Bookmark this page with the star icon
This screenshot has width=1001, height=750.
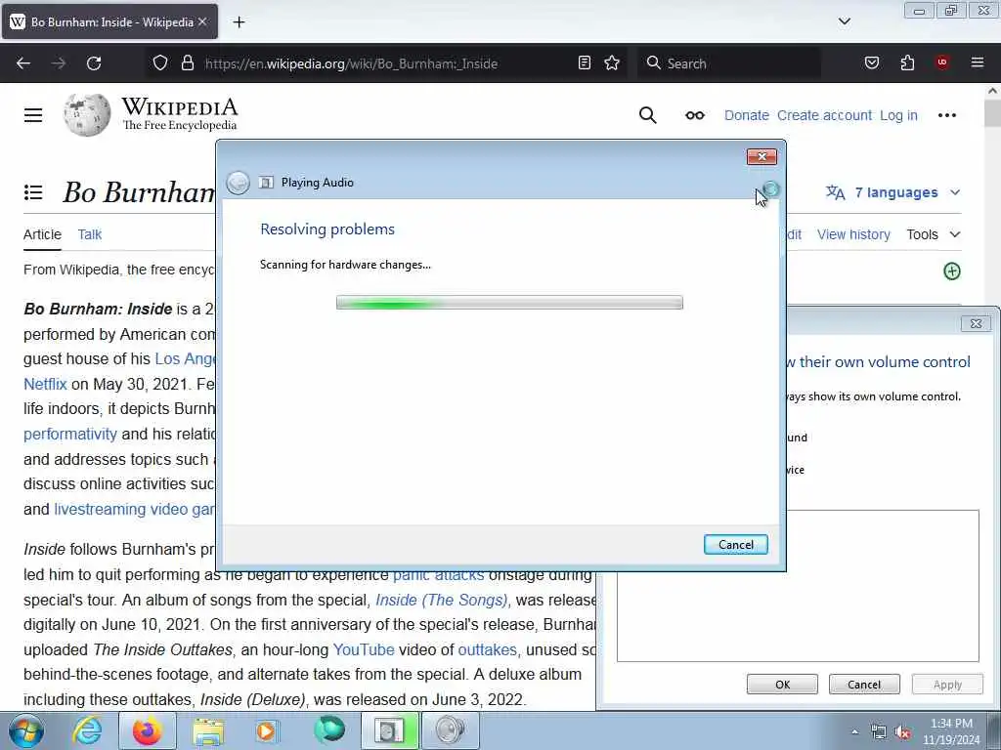click(612, 63)
